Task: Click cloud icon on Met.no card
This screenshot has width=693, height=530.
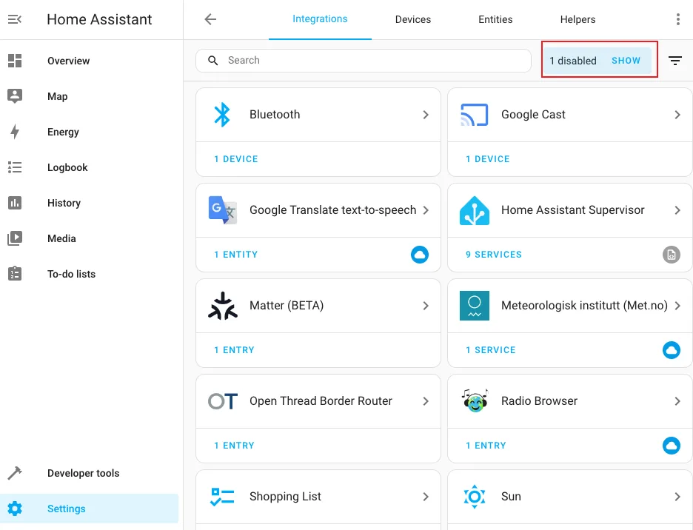Action: pos(671,350)
